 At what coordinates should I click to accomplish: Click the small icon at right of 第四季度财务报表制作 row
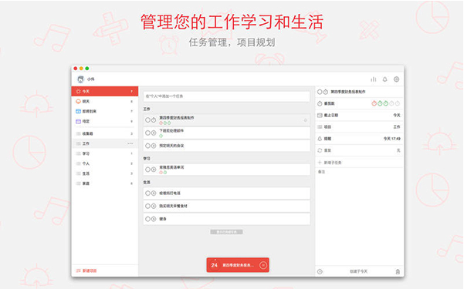306,120
